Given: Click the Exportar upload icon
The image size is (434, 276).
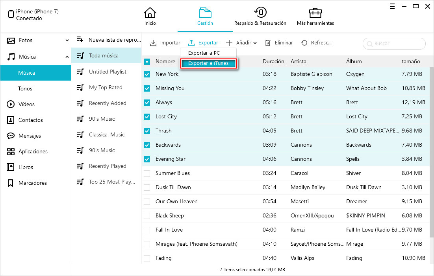Looking at the screenshot, I should pos(191,43).
